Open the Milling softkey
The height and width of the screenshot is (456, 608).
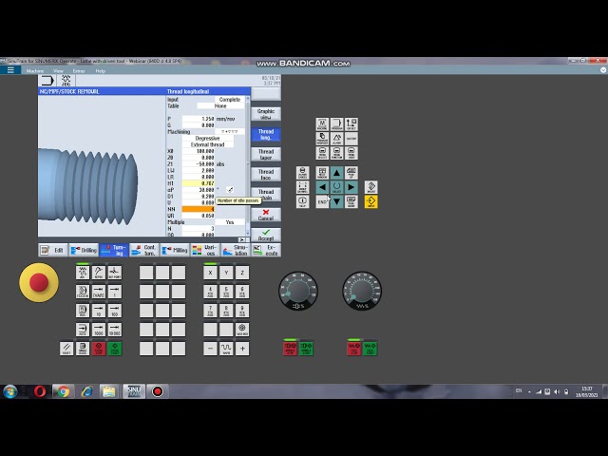pos(175,250)
